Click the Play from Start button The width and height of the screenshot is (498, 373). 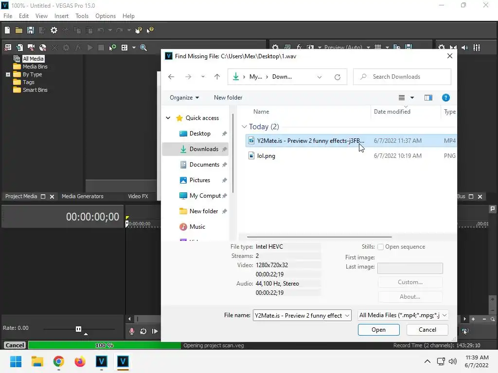click(155, 331)
